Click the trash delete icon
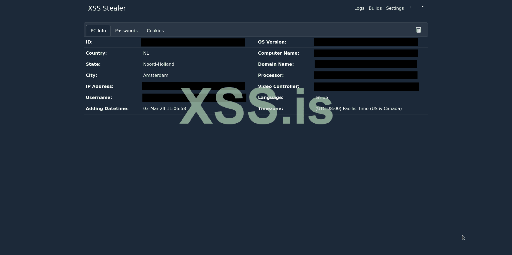The width and height of the screenshot is (512, 255). [418, 30]
